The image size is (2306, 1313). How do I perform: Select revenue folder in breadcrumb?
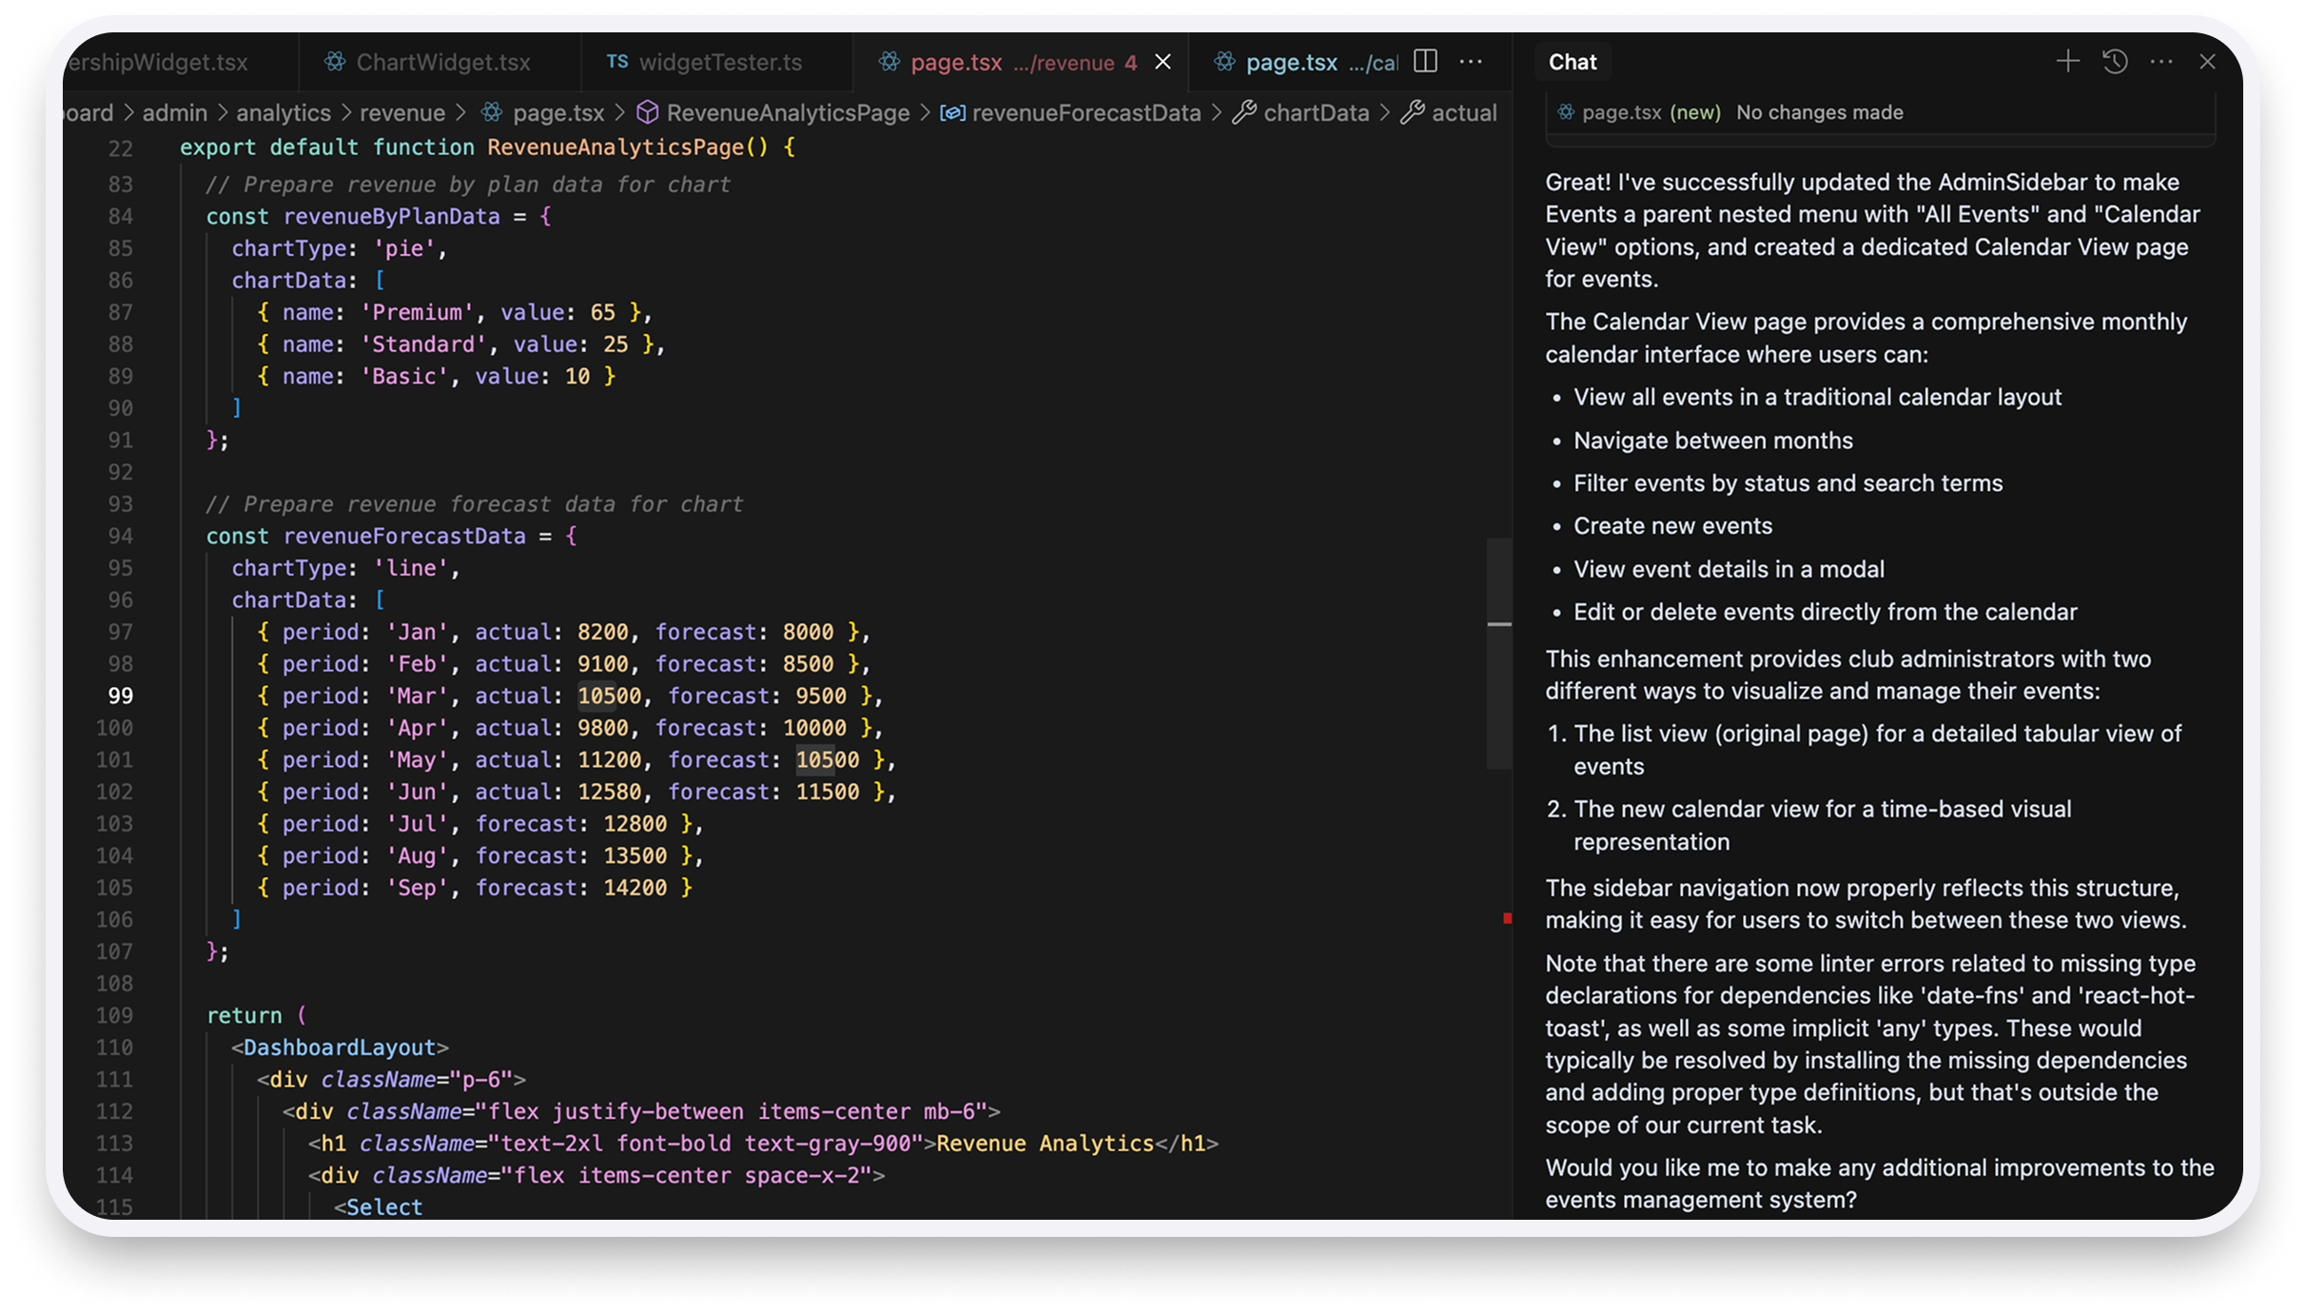[x=401, y=112]
